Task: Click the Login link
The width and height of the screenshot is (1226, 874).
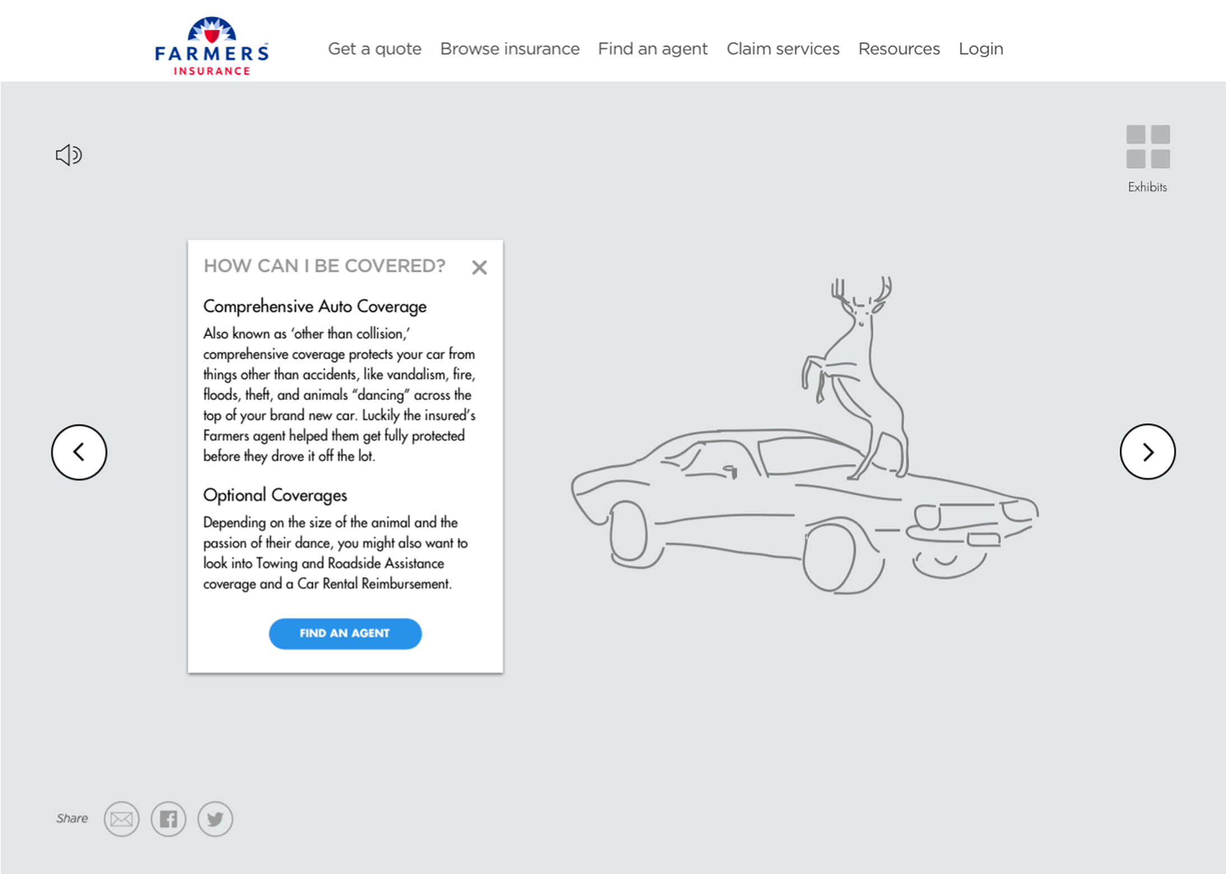Action: coord(981,49)
